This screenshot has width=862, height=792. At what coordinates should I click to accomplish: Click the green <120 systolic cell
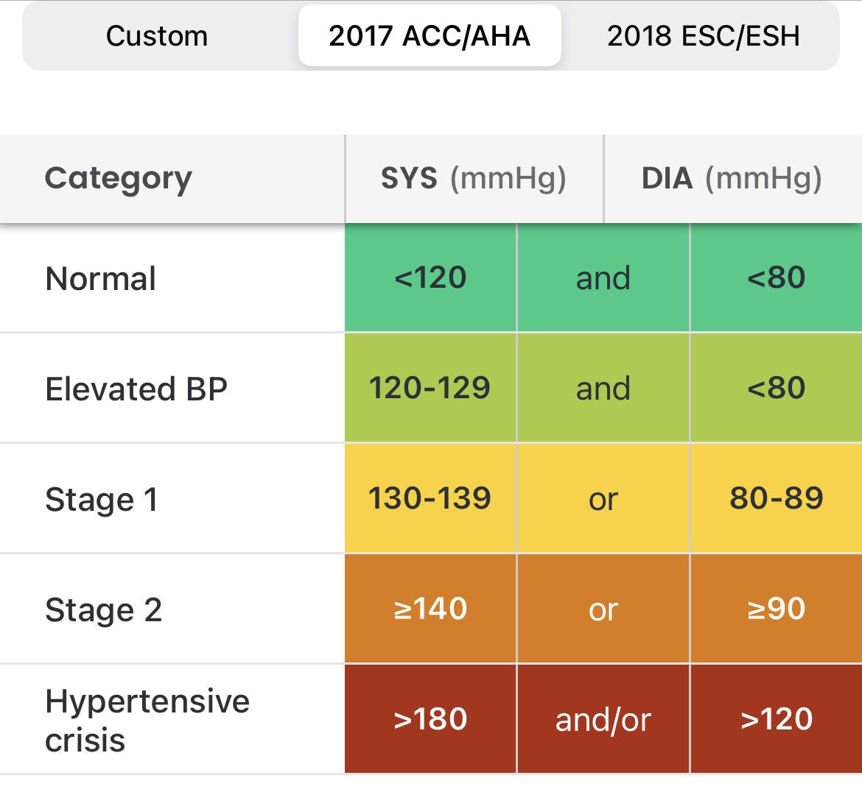(x=430, y=278)
